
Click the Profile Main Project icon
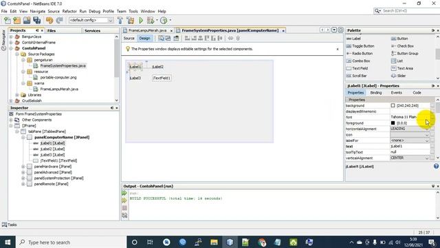click(x=164, y=20)
